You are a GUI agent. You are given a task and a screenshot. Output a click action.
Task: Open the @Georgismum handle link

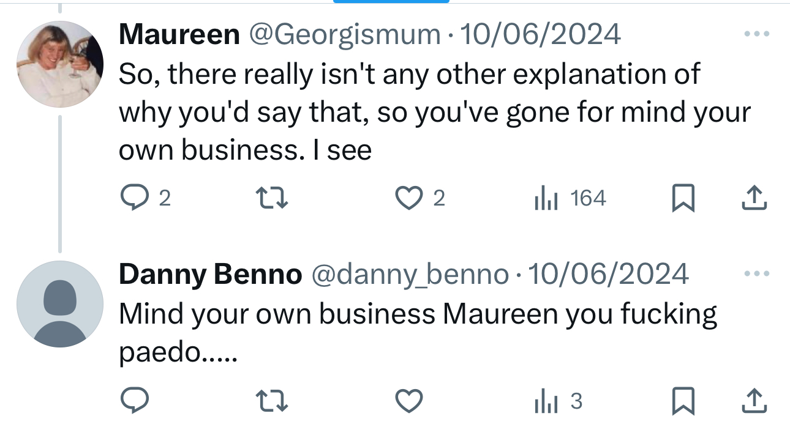[344, 35]
